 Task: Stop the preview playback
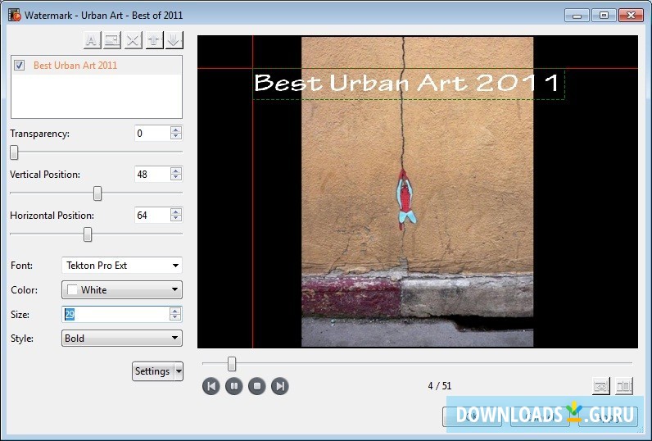click(x=256, y=386)
